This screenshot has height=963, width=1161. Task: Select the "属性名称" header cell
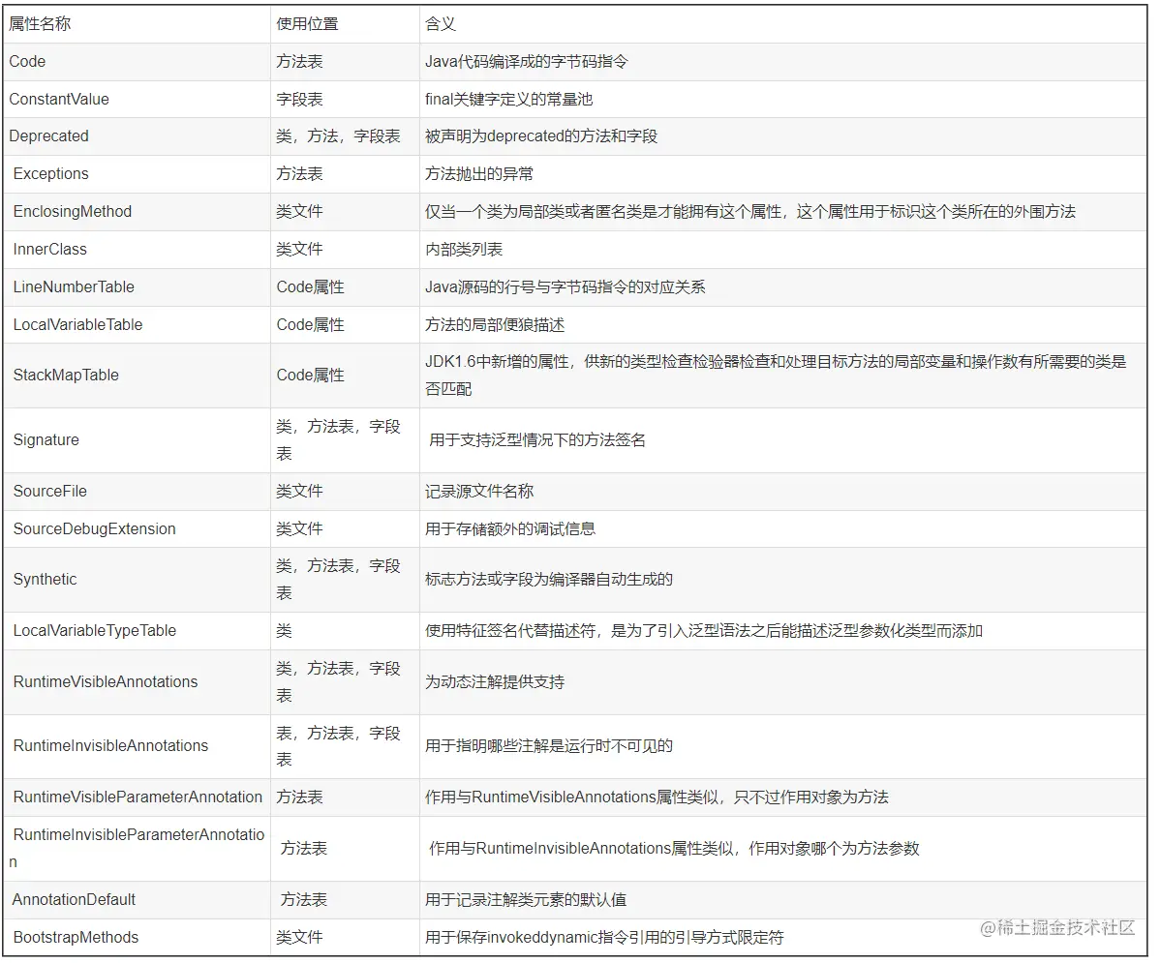[x=137, y=23]
